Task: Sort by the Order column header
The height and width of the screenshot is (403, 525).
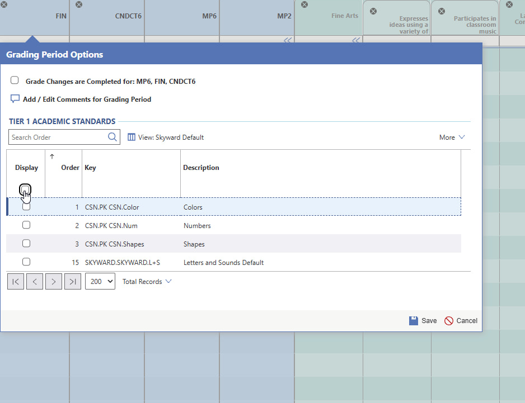Action: click(70, 168)
